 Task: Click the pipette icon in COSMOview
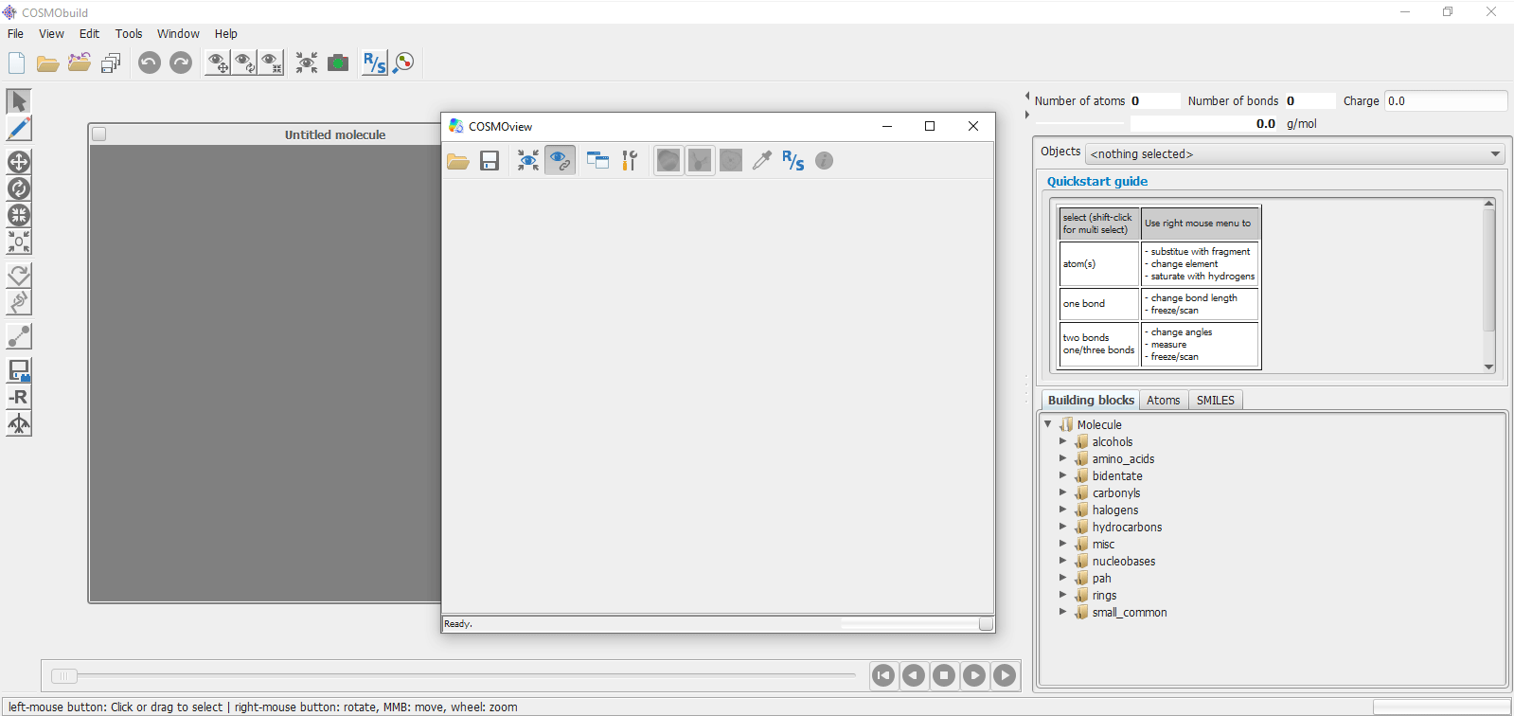click(x=761, y=161)
